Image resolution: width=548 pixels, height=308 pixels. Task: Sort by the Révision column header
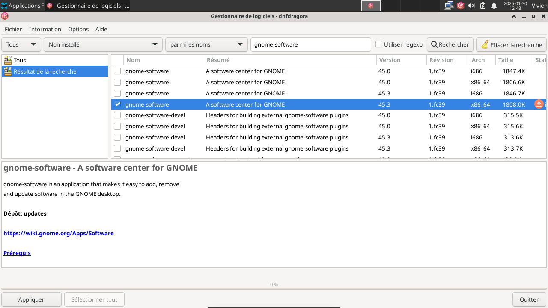pyautogui.click(x=448, y=60)
